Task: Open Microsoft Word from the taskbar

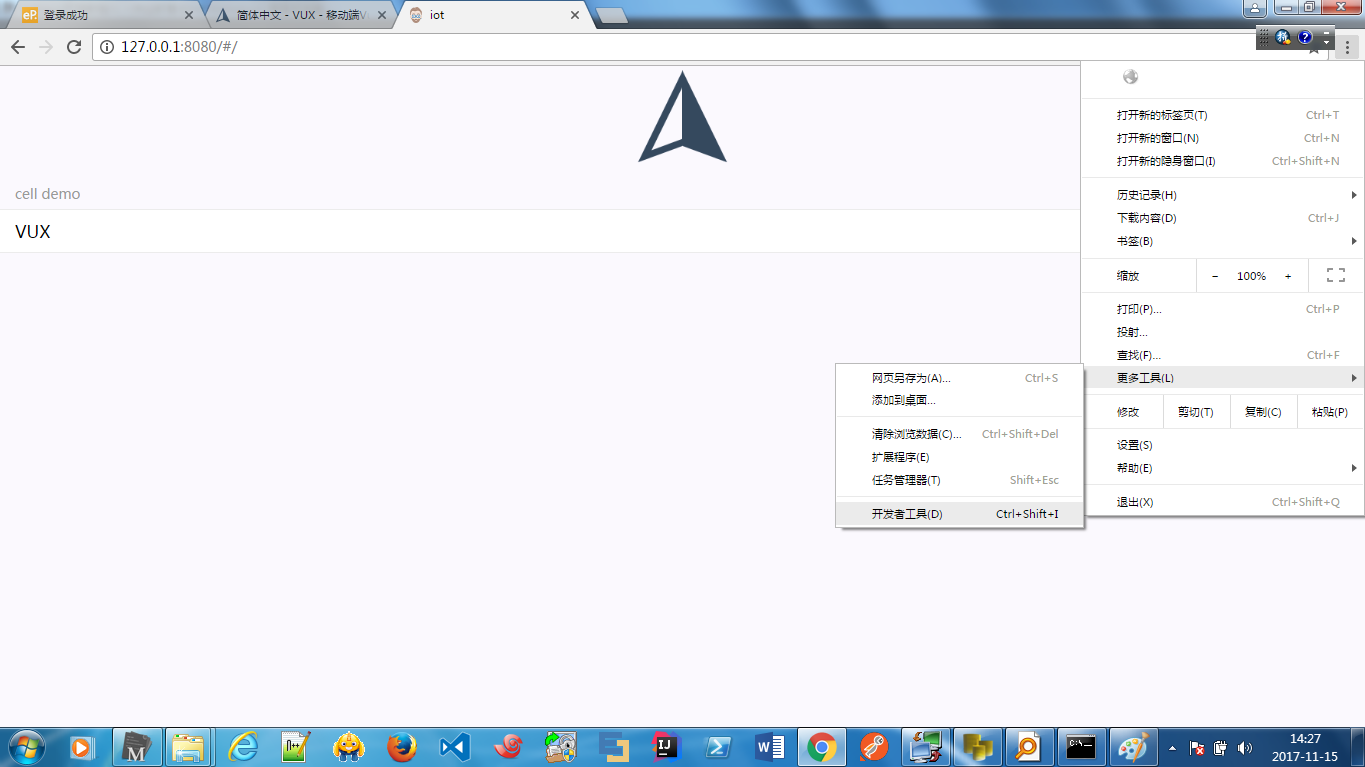Action: [770, 747]
